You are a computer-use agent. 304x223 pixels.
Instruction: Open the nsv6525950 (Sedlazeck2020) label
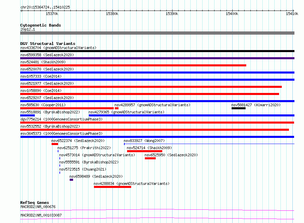(x=171, y=155)
